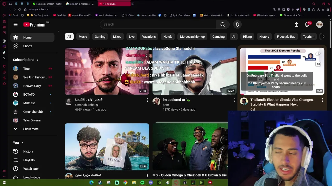Select the Music filter chip
Viewport: 332px width, 186px height.
tap(83, 37)
